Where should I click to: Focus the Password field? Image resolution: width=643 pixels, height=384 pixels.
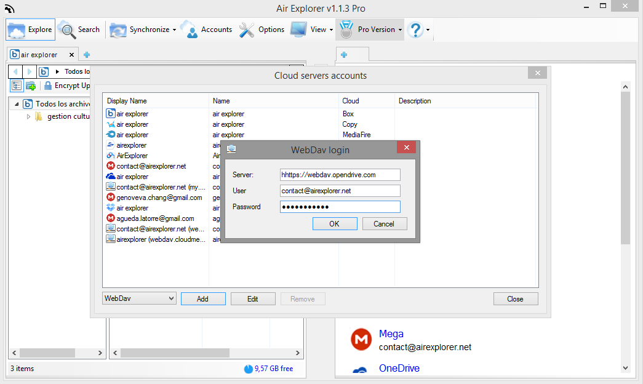point(340,207)
